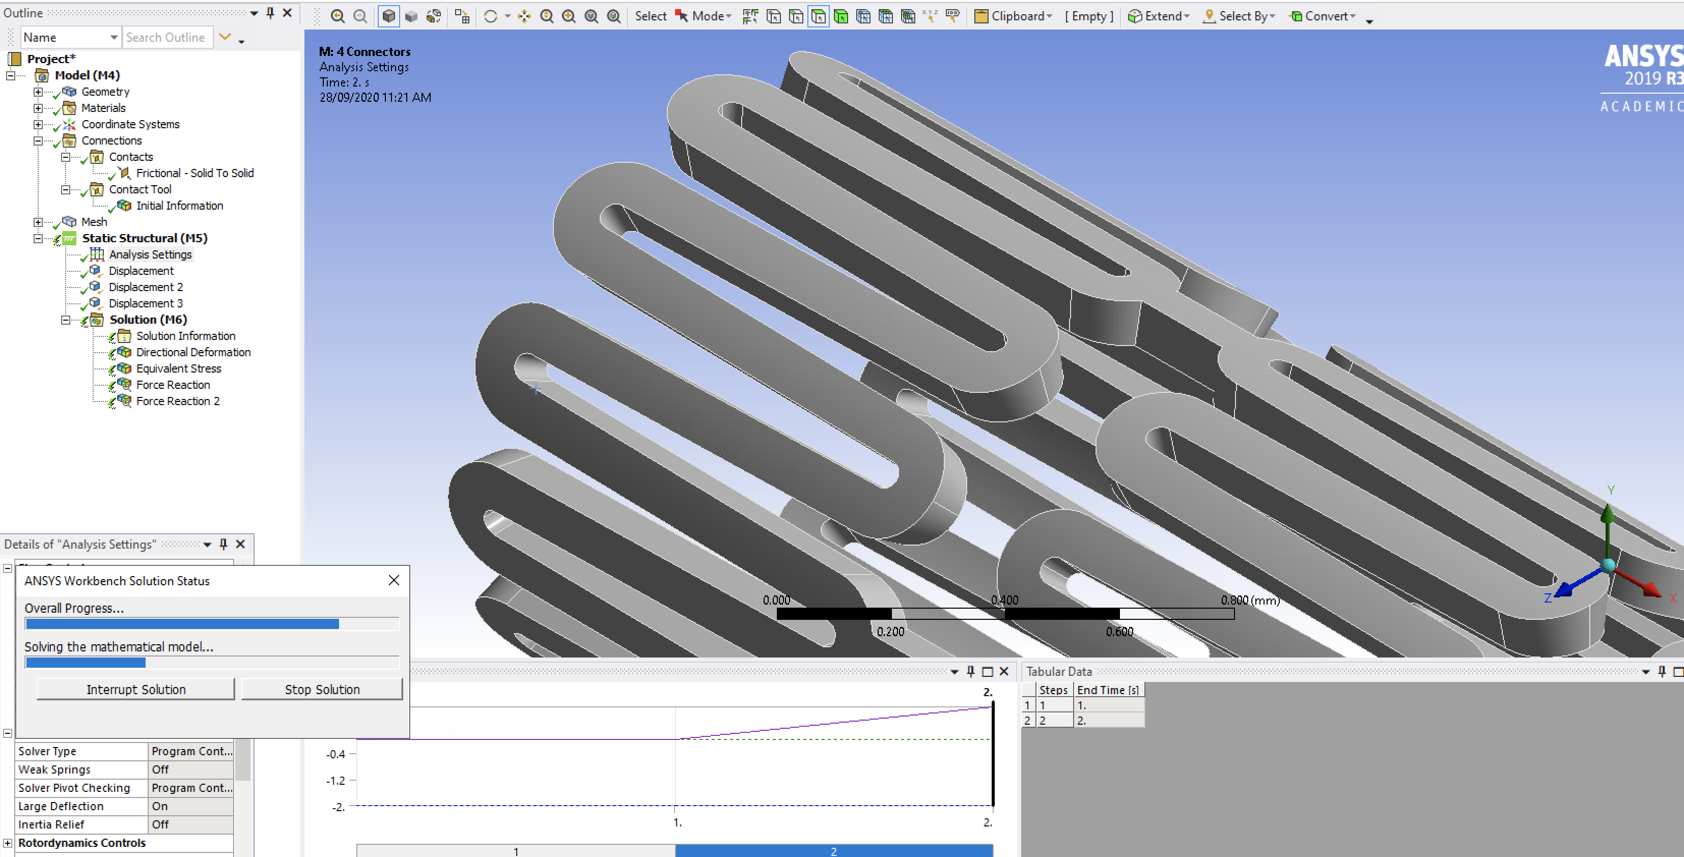
Task: Select Frictional - Solid To Solid contact
Action: [195, 173]
